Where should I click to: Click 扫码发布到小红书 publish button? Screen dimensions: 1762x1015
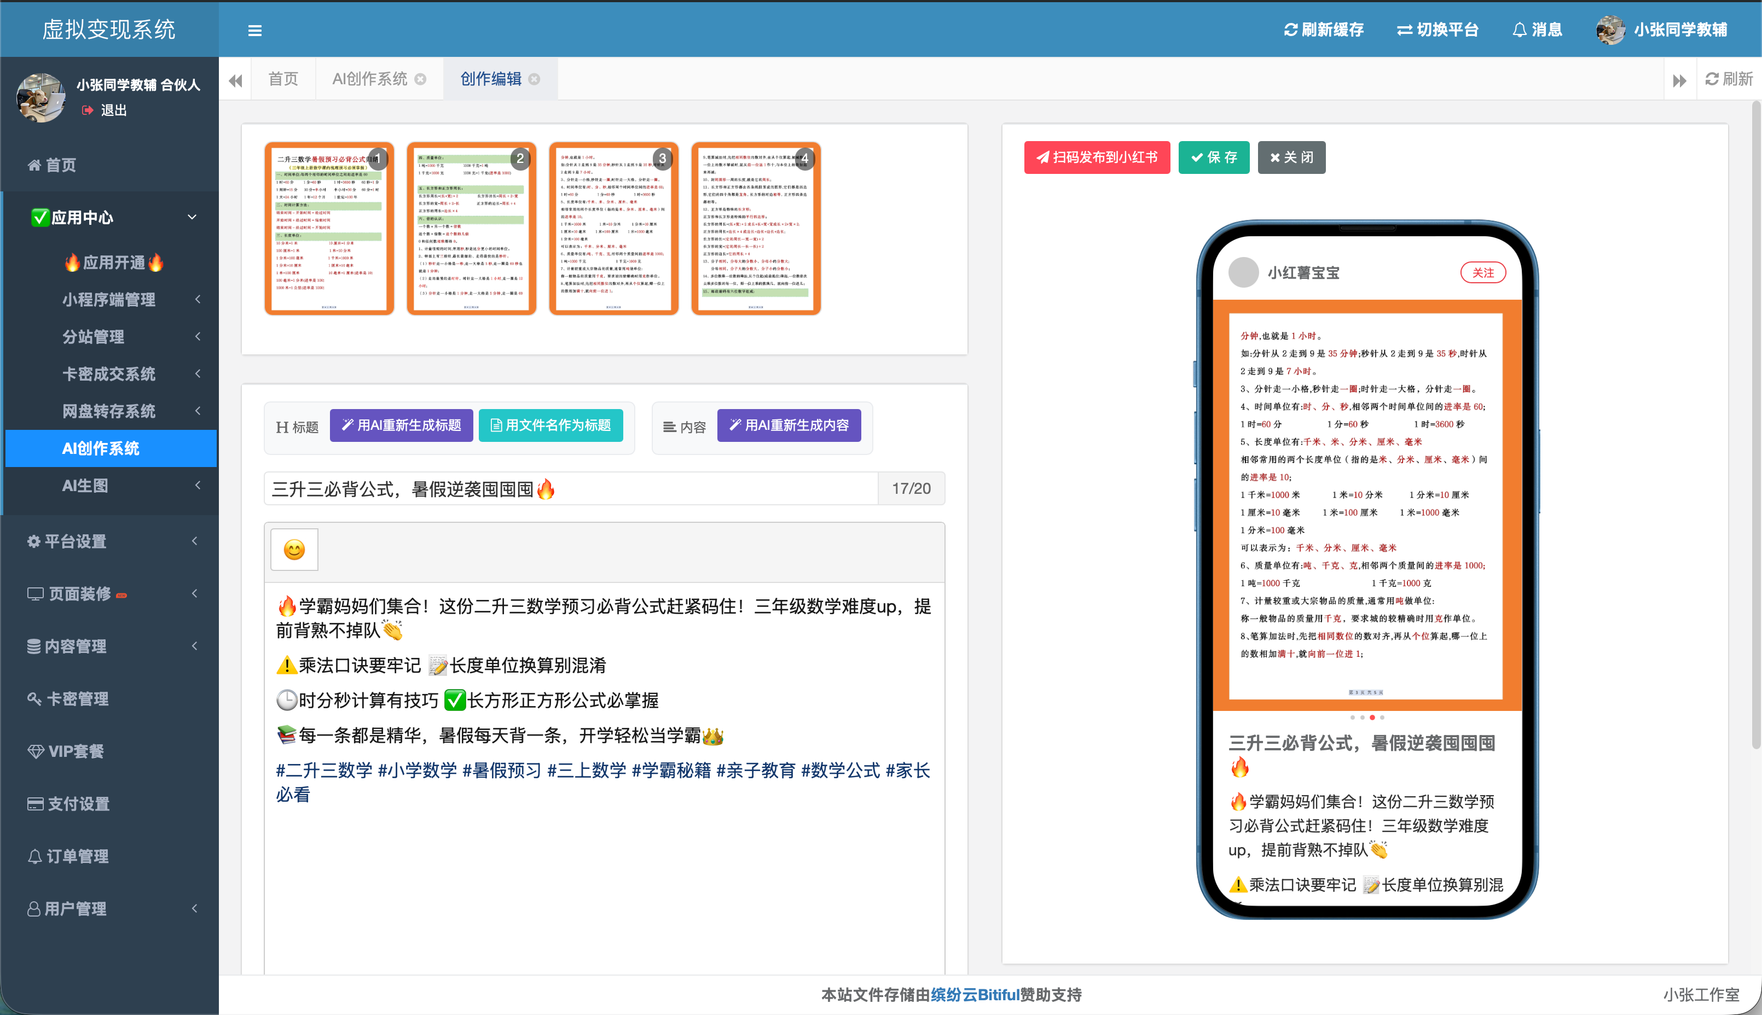point(1097,157)
